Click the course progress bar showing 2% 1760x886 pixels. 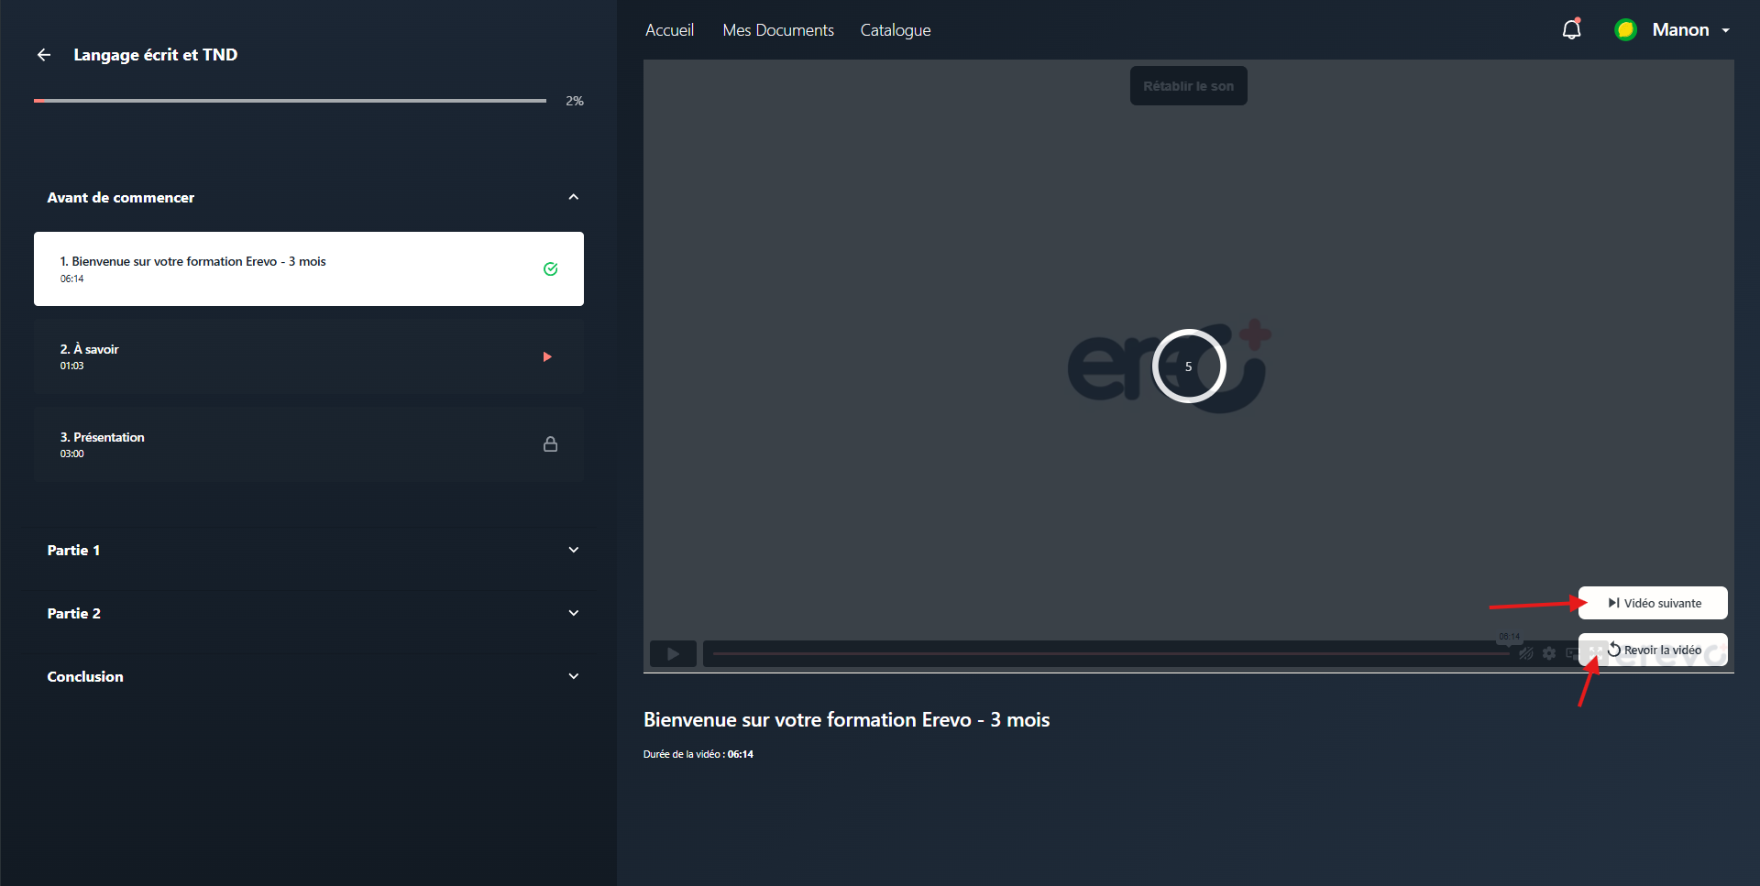[x=290, y=101]
